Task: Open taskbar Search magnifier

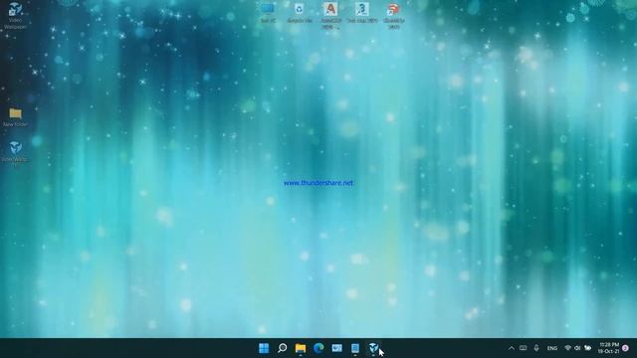Action: pos(282,348)
